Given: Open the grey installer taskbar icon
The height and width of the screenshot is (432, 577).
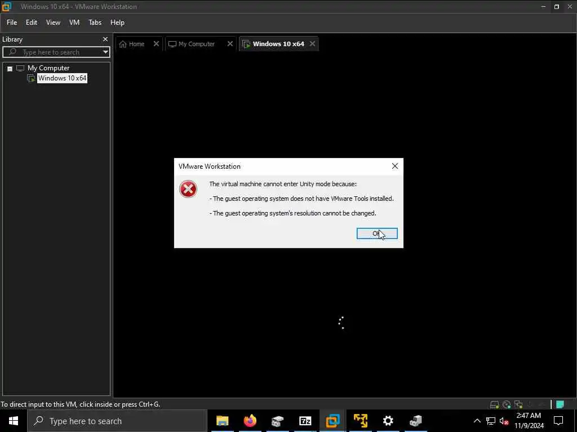Looking at the screenshot, I should tap(415, 421).
